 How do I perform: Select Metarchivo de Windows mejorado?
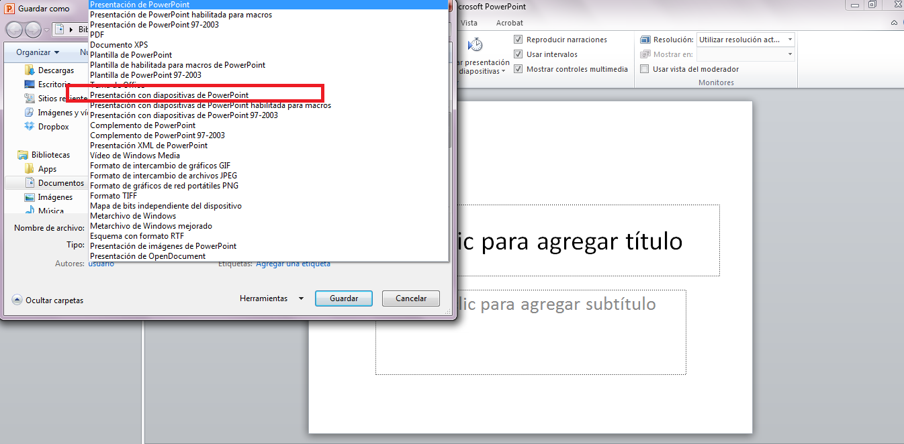(x=269, y=226)
